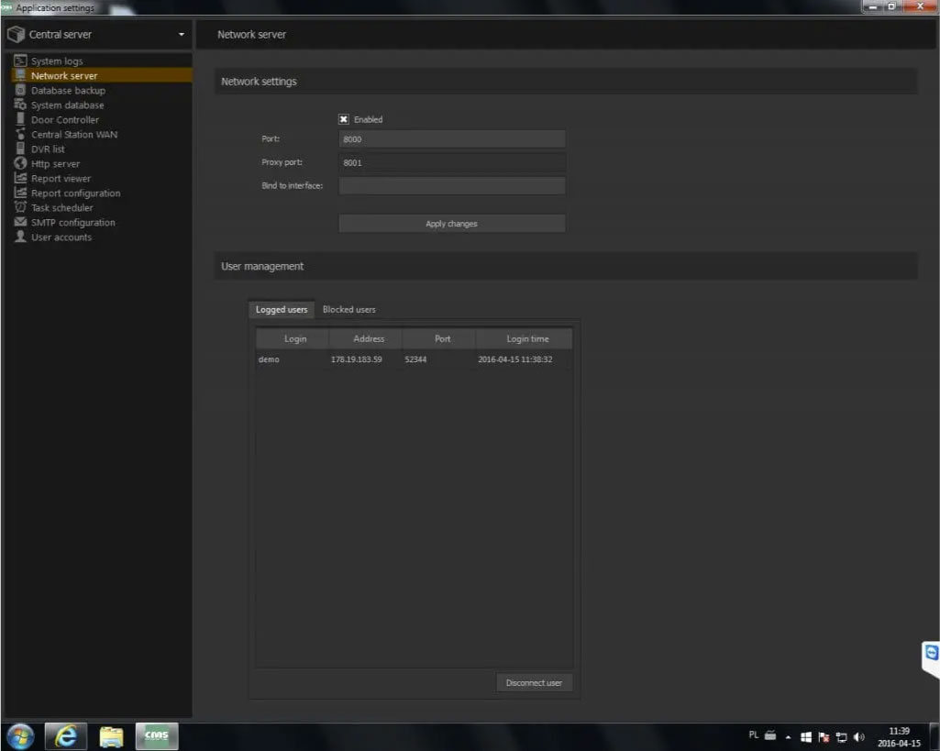This screenshot has width=940, height=751.
Task: Click the User accounts person icon
Action: [x=20, y=237]
